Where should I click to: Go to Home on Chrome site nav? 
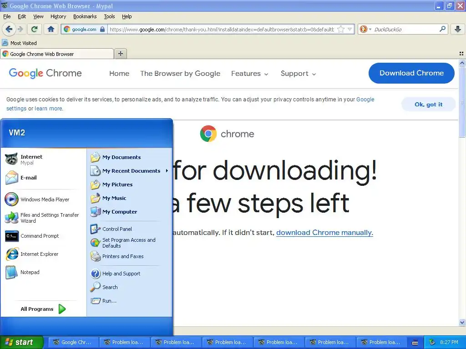pos(119,74)
